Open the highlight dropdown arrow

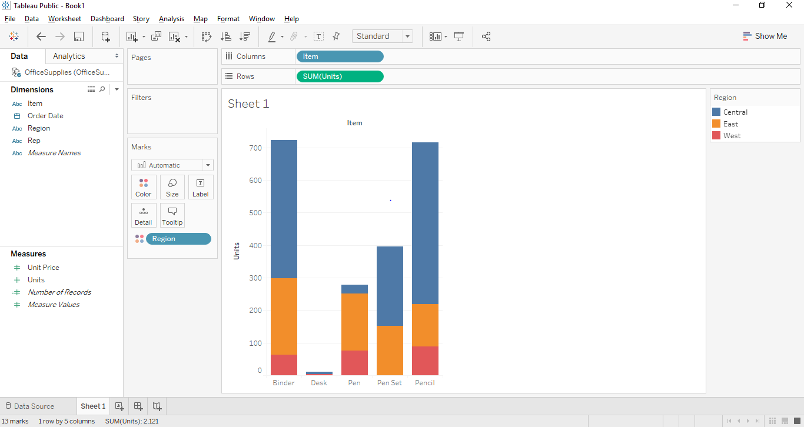point(282,36)
